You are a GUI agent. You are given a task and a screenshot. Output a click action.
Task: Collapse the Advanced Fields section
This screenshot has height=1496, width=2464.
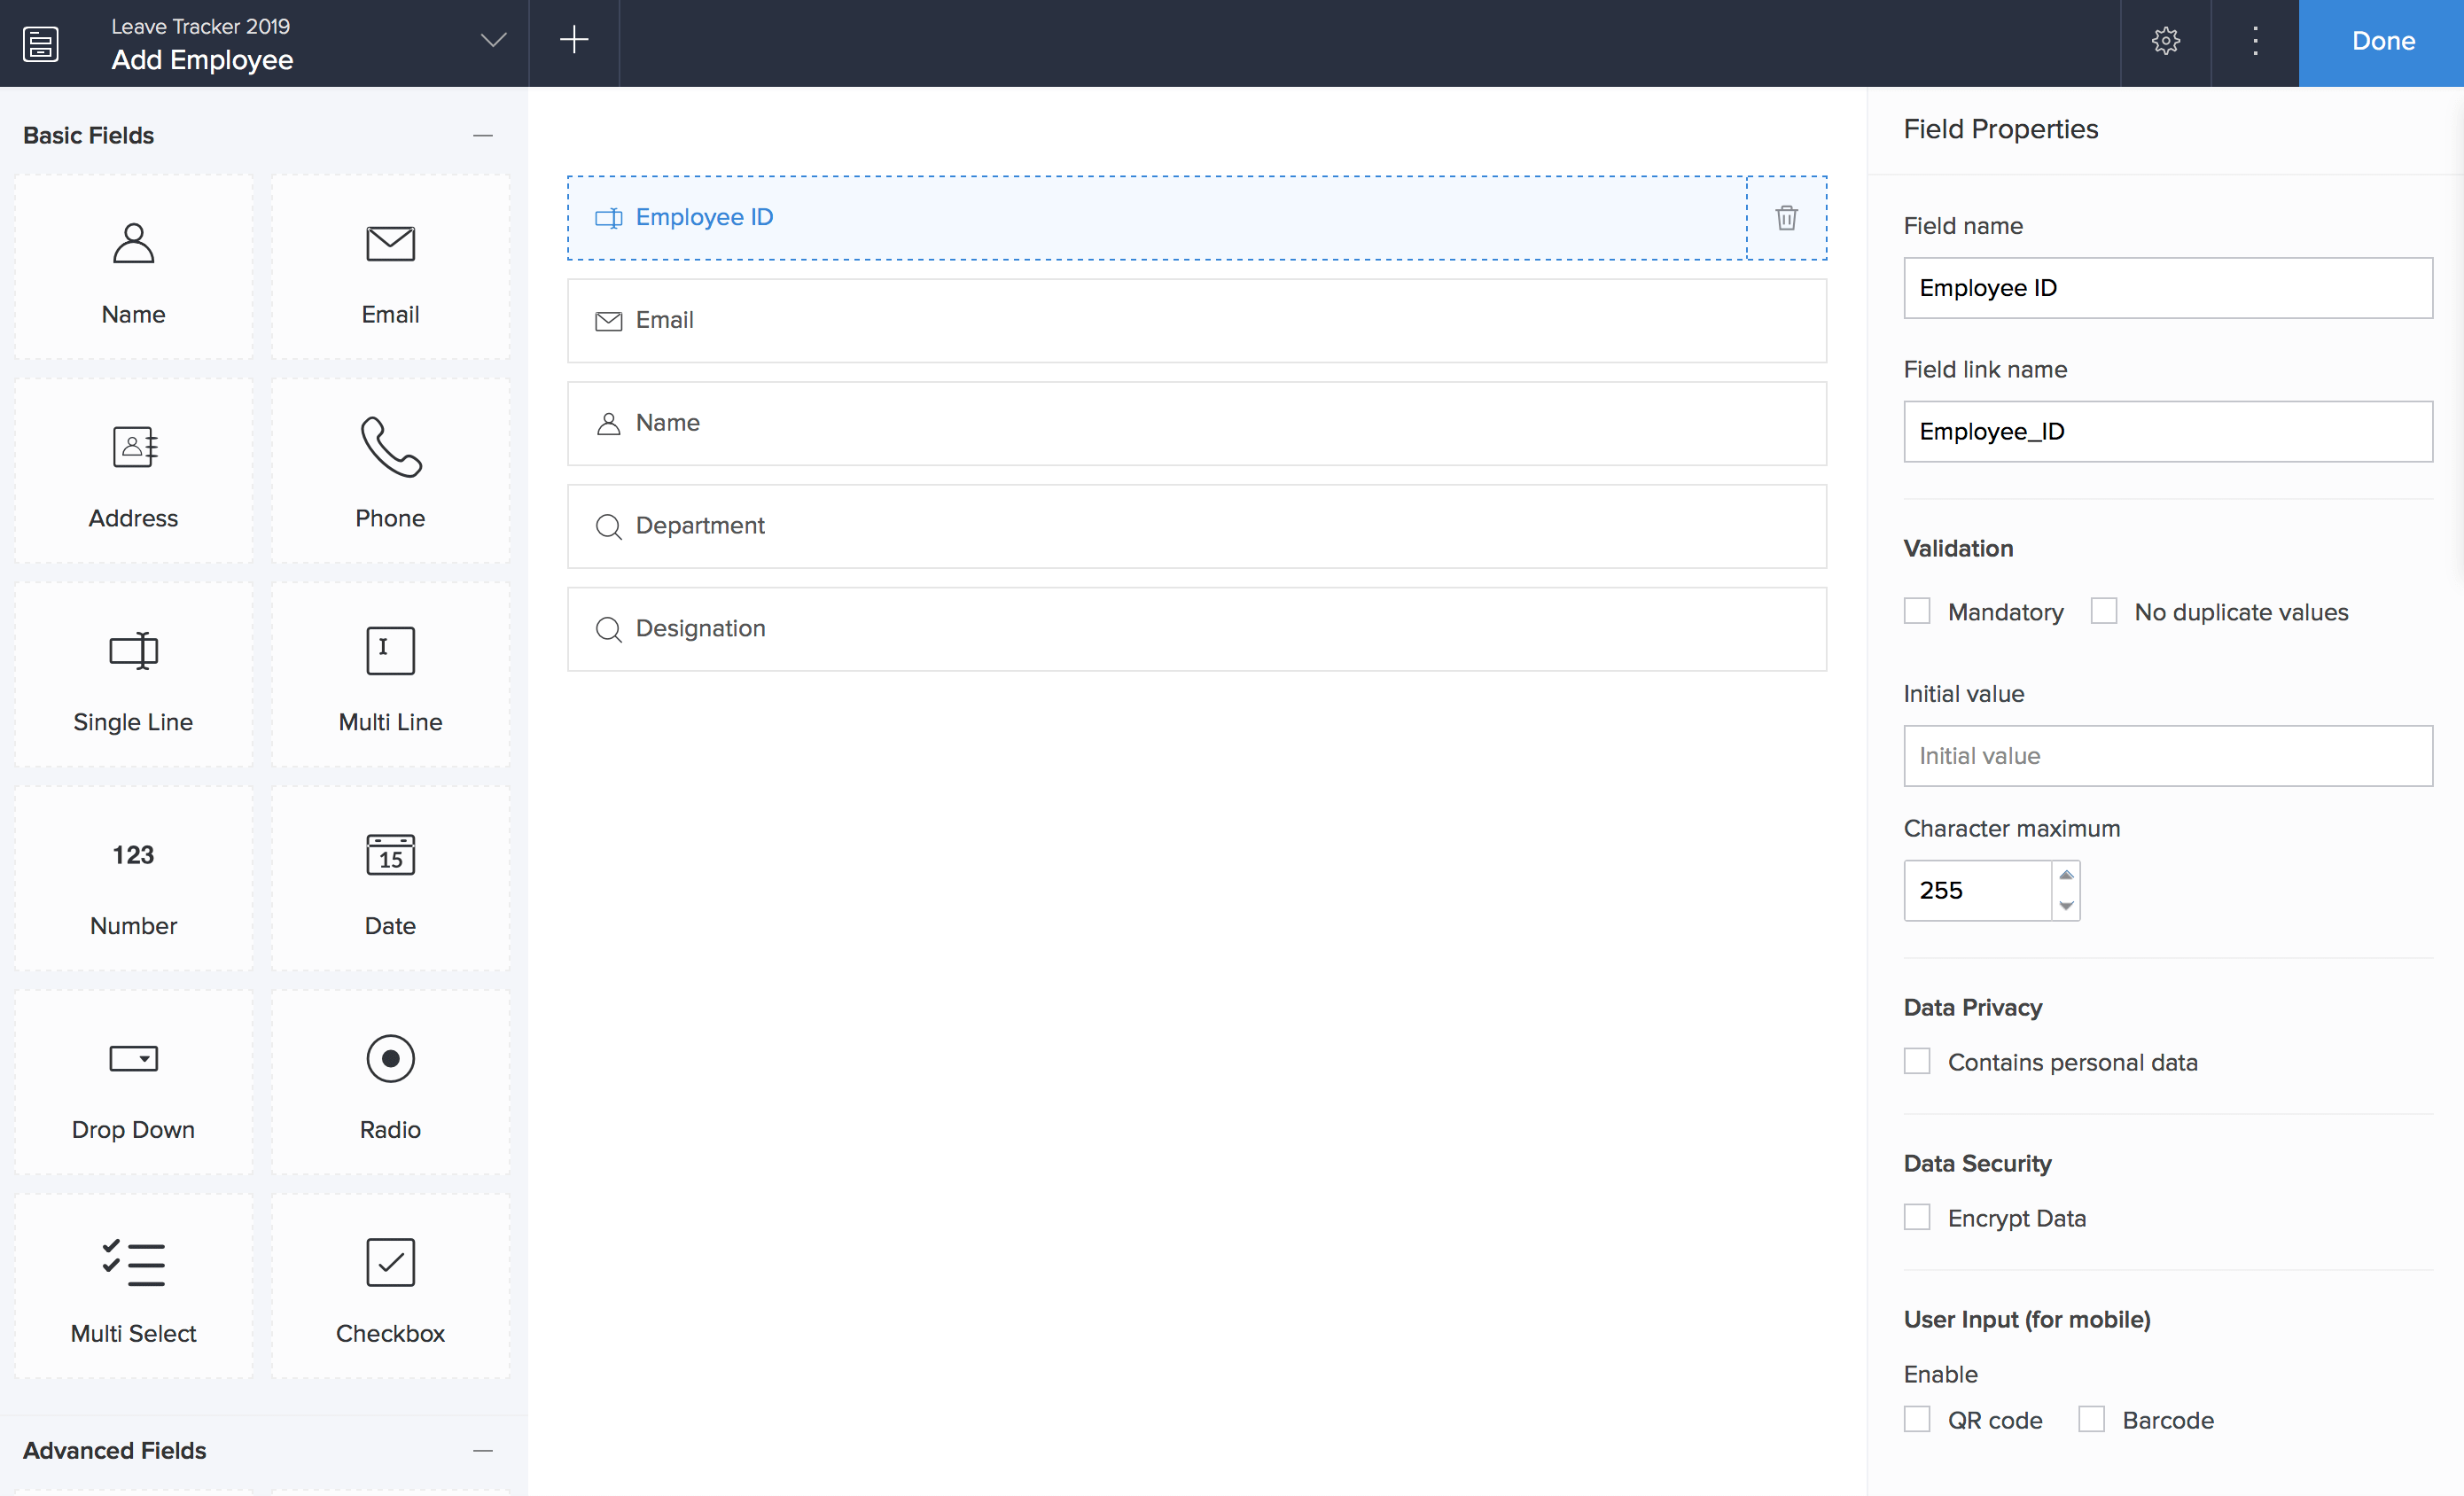click(x=483, y=1450)
